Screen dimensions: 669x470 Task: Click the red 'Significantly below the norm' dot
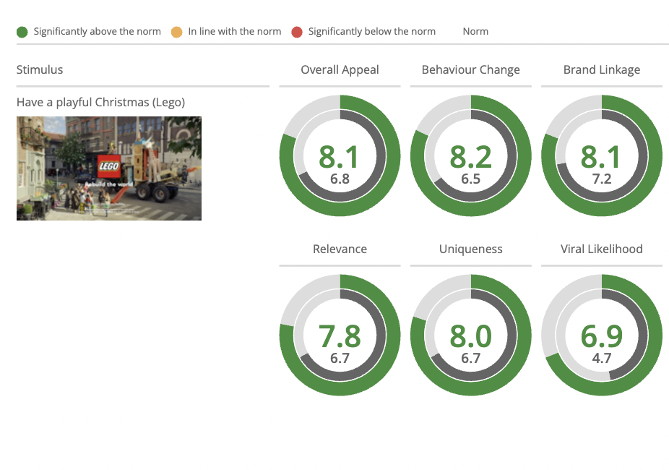(297, 32)
